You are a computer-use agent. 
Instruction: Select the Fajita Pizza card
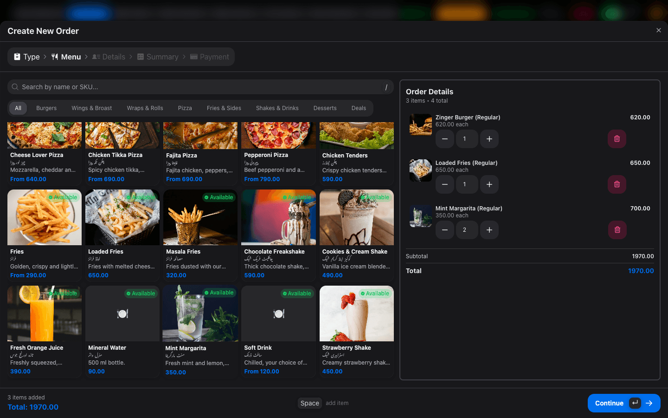point(200,154)
